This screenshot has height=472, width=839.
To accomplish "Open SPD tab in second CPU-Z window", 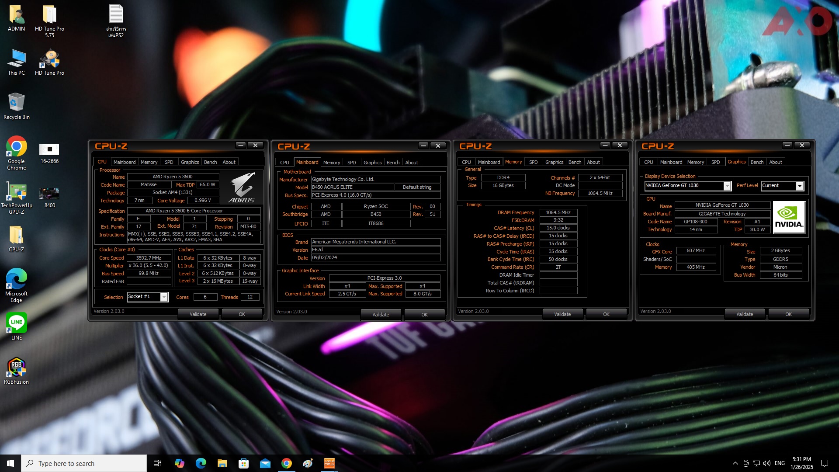I will (x=352, y=163).
